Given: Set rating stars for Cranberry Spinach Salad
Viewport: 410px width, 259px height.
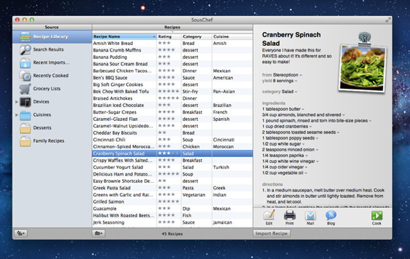Looking at the screenshot, I should coord(169,153).
